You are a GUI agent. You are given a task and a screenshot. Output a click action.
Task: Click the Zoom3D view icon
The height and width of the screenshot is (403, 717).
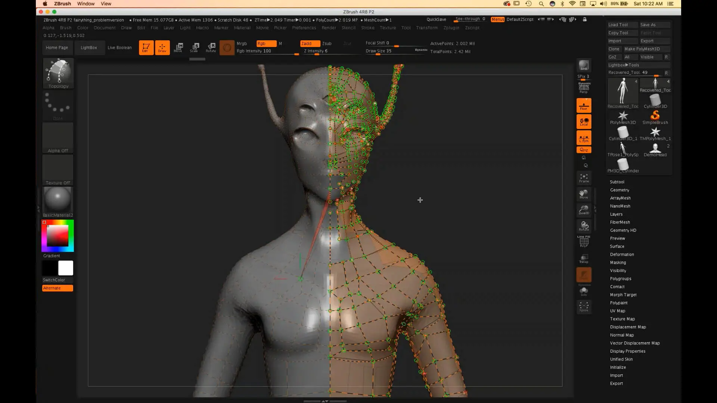[584, 210]
